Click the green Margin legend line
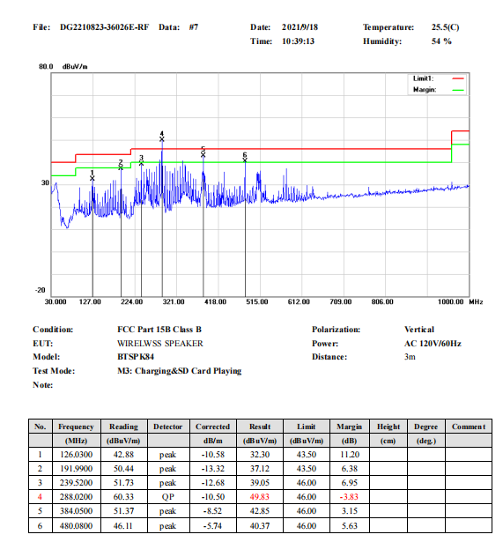The image size is (503, 542). (458, 90)
